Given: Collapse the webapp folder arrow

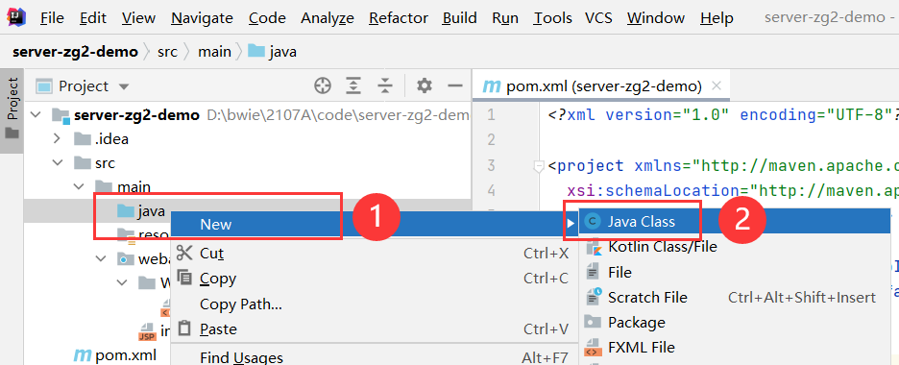Looking at the screenshot, I should pos(102,258).
